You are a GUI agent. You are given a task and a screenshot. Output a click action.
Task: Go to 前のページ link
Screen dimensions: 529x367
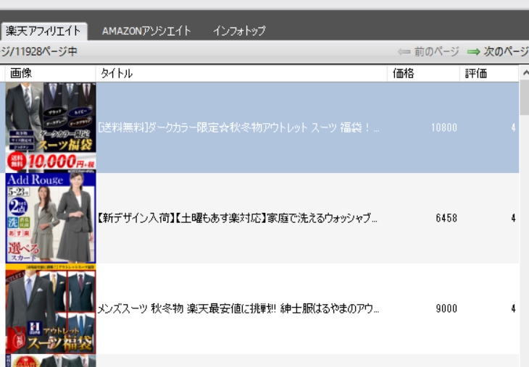pos(436,51)
